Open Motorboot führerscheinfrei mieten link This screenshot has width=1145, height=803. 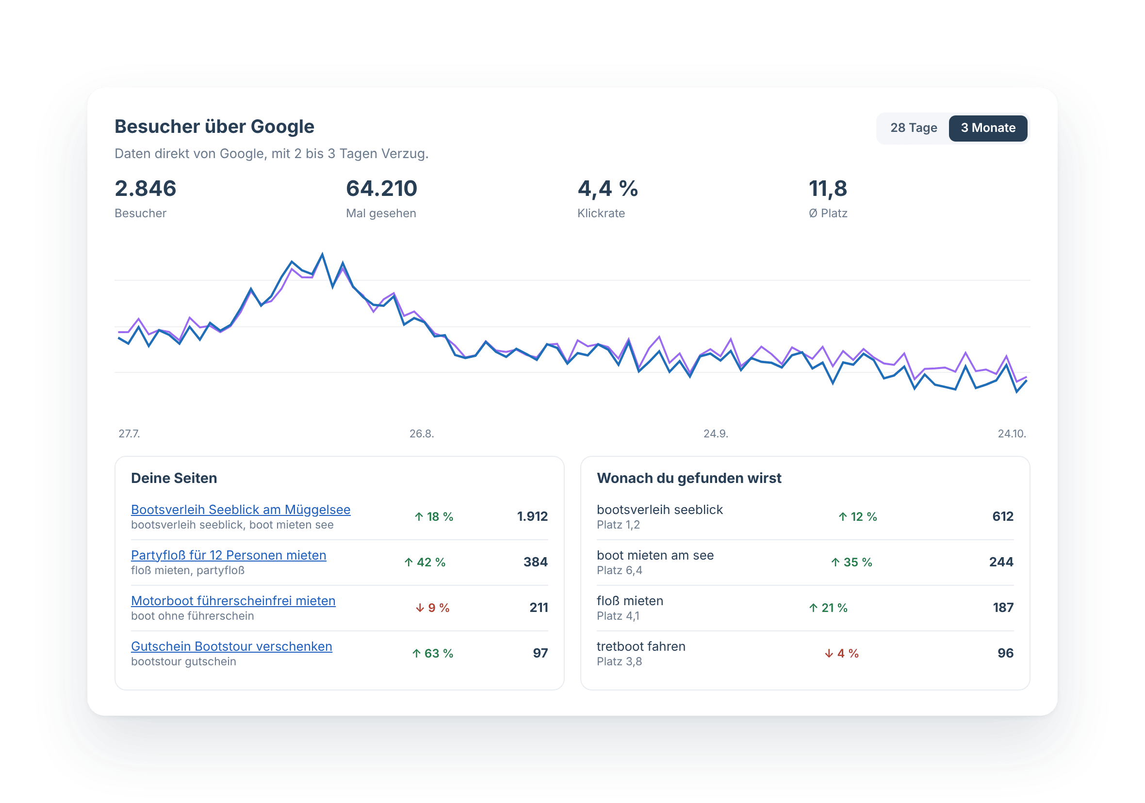coord(233,601)
